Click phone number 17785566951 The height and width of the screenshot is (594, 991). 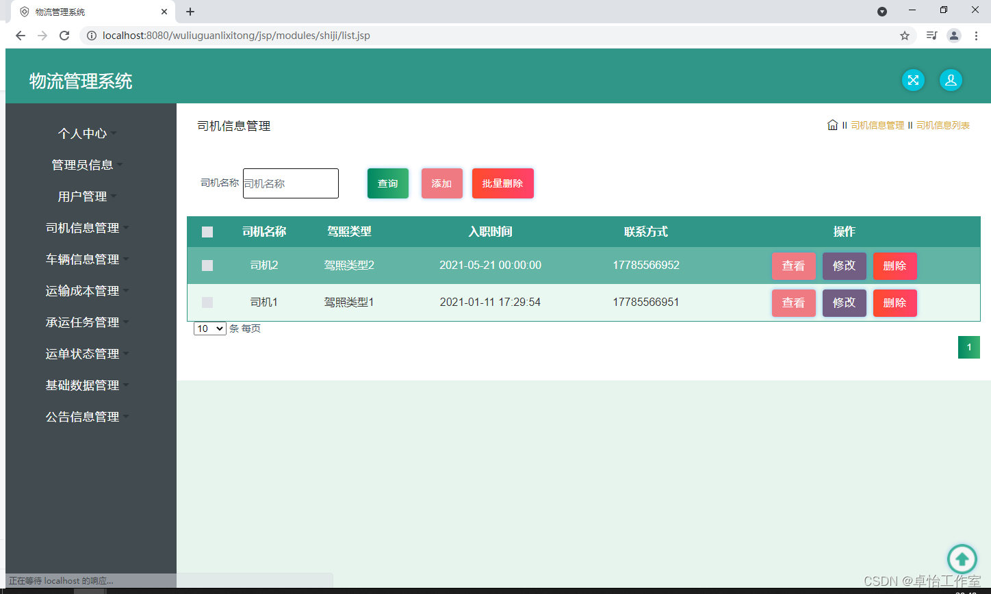pyautogui.click(x=646, y=302)
